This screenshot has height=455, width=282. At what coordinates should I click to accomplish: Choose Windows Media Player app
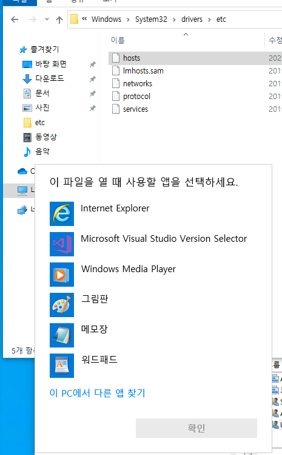pyautogui.click(x=153, y=275)
